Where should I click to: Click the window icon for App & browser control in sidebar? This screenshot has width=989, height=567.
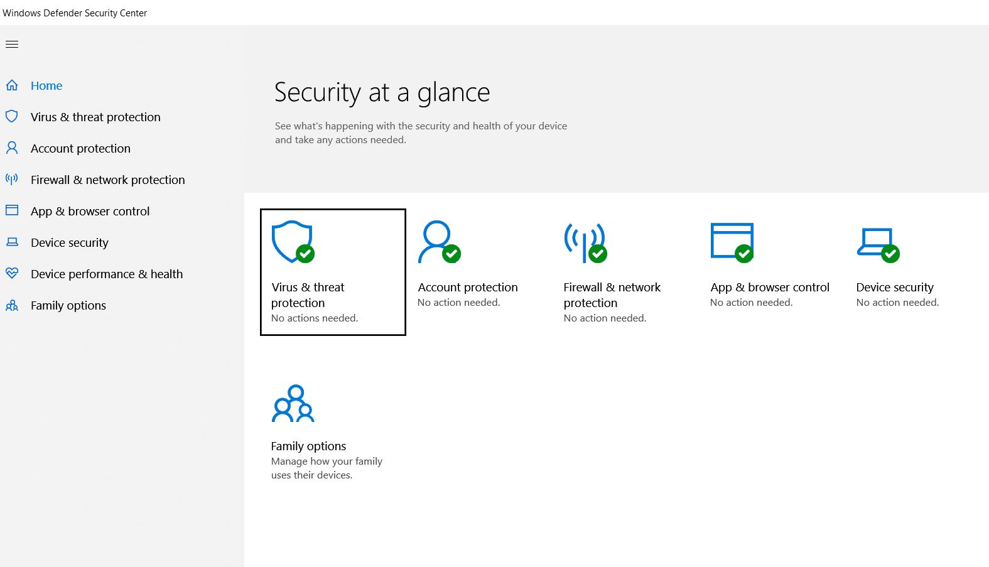[x=12, y=210]
